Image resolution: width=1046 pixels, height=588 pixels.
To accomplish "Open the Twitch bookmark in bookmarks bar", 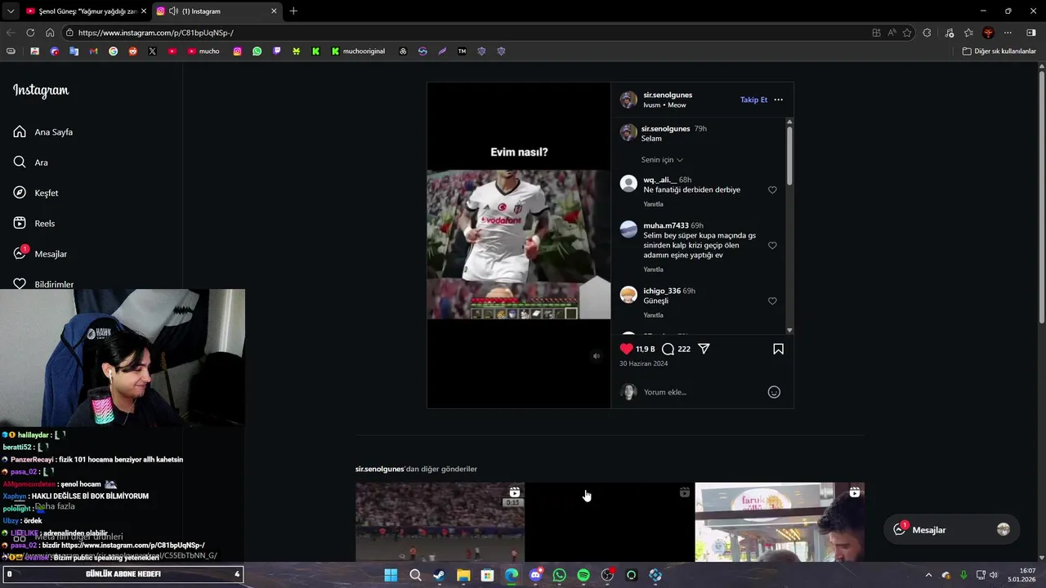I will tap(276, 51).
